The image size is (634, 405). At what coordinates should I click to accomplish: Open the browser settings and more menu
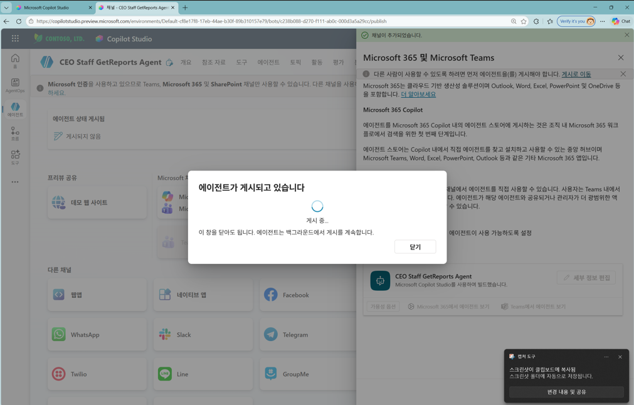click(603, 21)
